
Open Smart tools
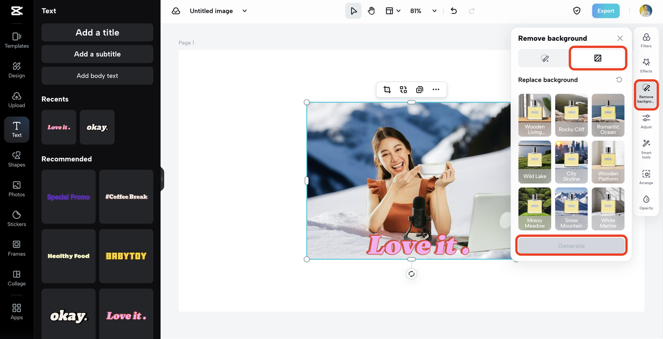646,149
